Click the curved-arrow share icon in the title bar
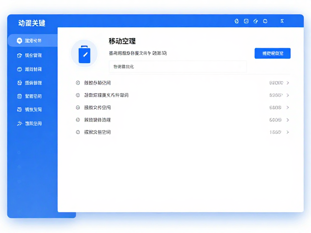 [x=256, y=21]
